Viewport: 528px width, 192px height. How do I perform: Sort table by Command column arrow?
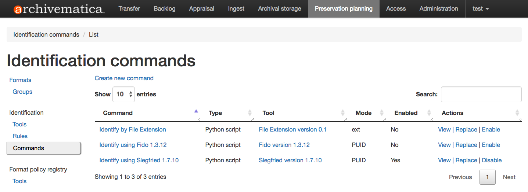tap(196, 111)
